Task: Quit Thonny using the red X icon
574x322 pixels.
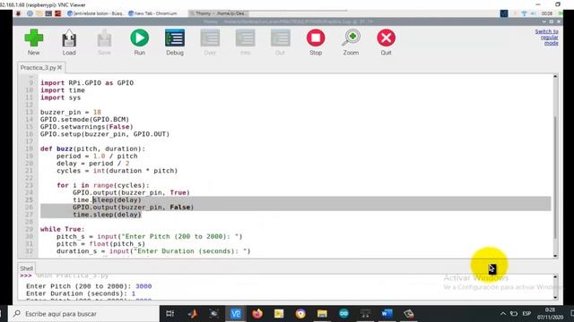Action: coord(386,42)
